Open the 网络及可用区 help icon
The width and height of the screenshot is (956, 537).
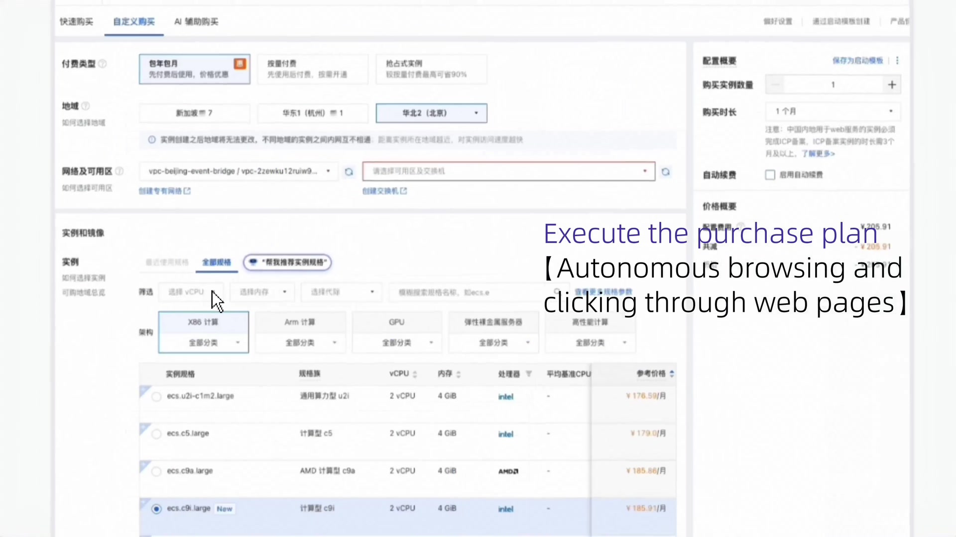(x=119, y=171)
